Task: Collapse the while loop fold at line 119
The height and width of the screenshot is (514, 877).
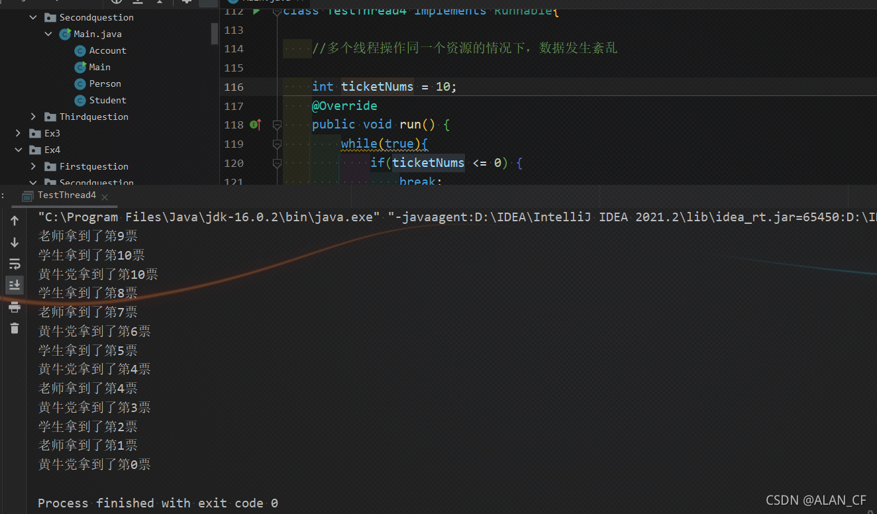Action: click(277, 144)
